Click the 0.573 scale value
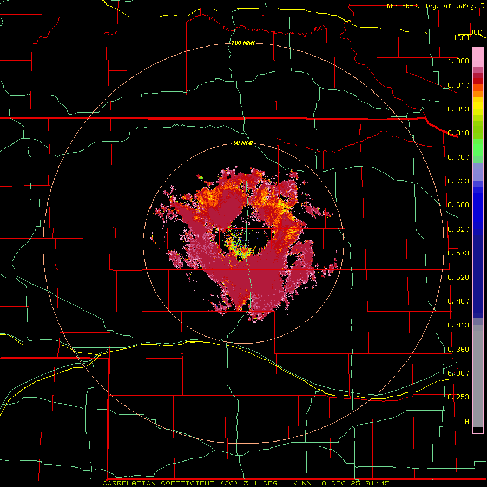Screen dimensions: 487x487 (x=458, y=253)
